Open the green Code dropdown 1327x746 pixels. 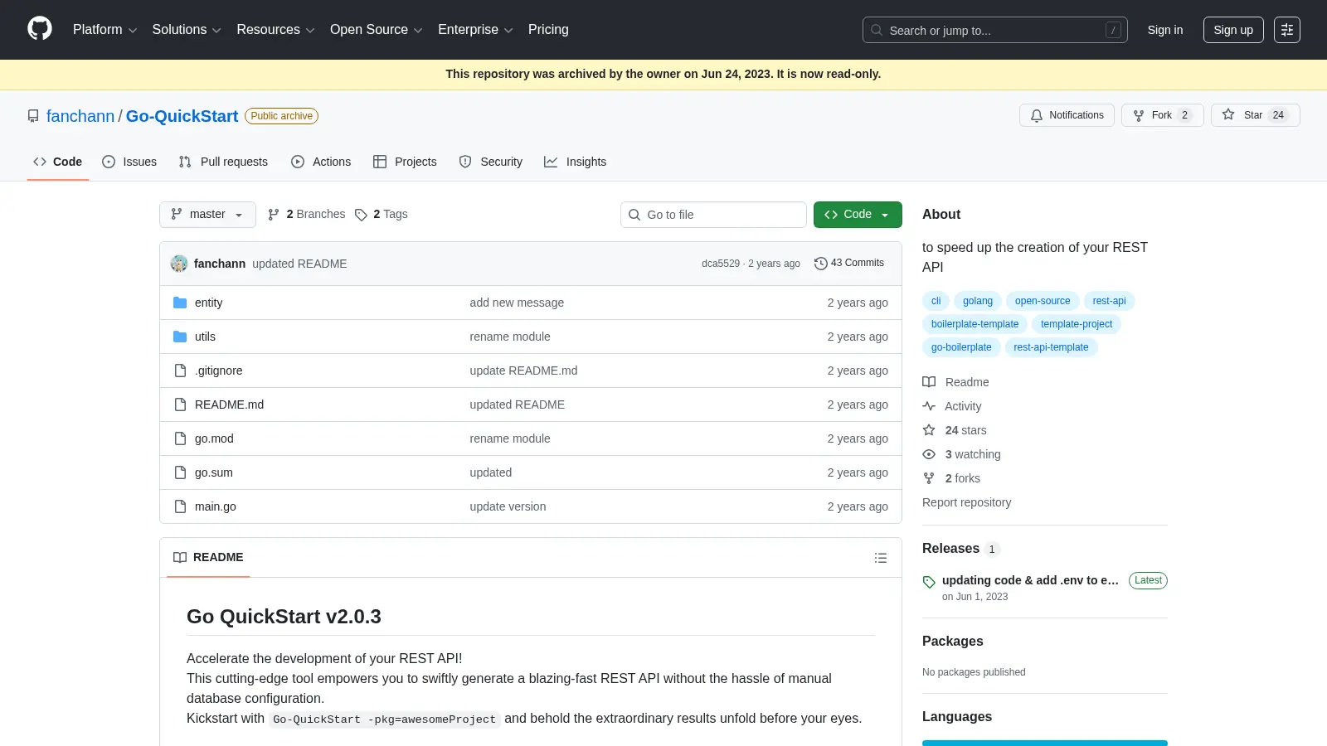coord(858,215)
